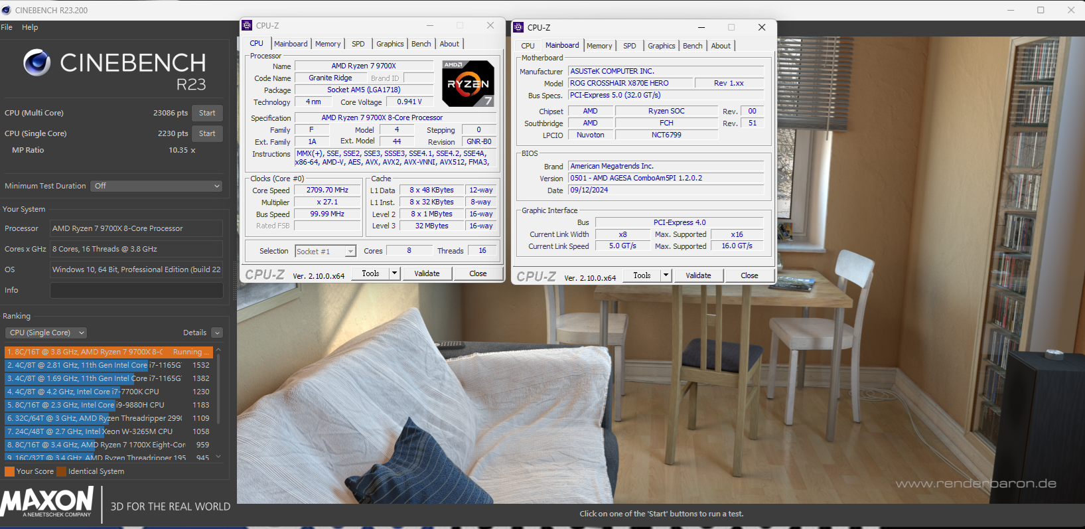The height and width of the screenshot is (529, 1085).
Task: Click Close button in left CPU-Z window
Action: click(478, 273)
